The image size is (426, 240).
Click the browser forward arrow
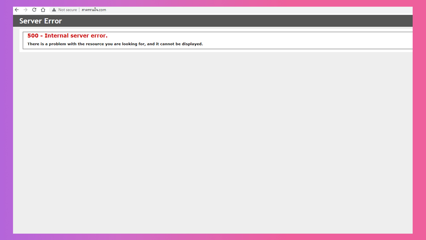coord(25,10)
